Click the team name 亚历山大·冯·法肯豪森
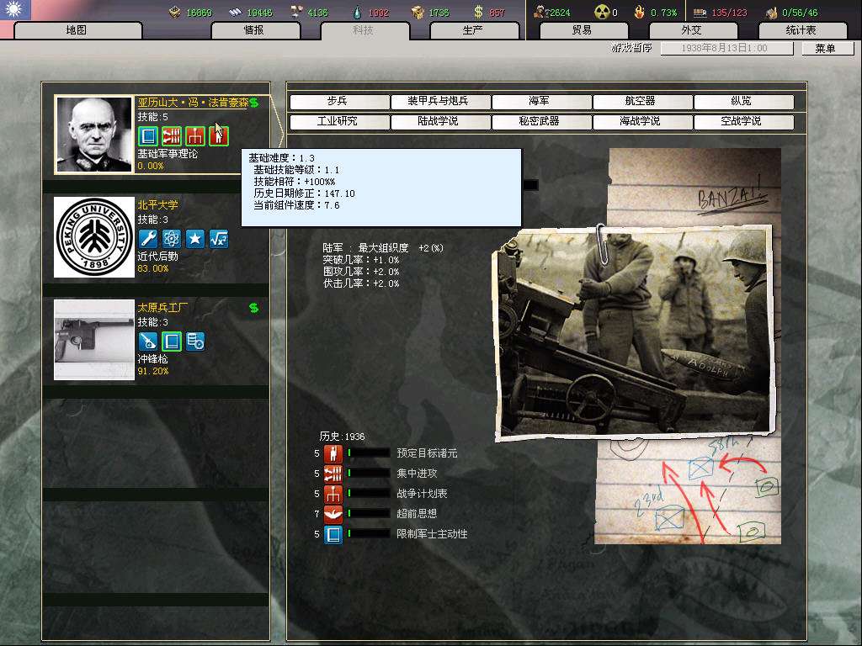Screen dimensions: 862x646 tap(193, 103)
